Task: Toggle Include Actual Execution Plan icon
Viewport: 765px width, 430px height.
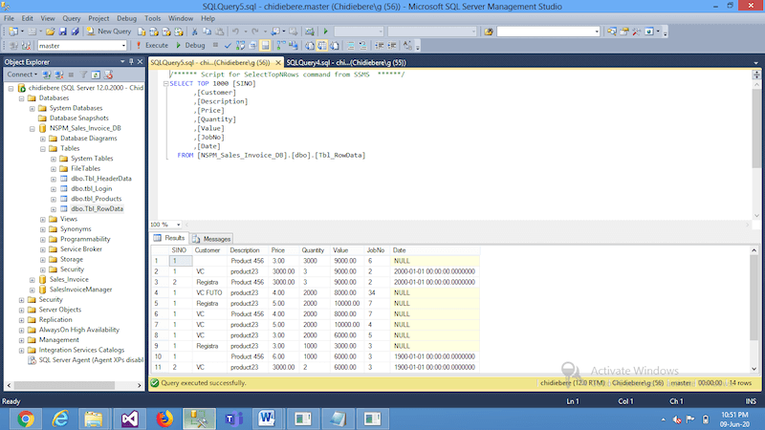Action: (281, 45)
